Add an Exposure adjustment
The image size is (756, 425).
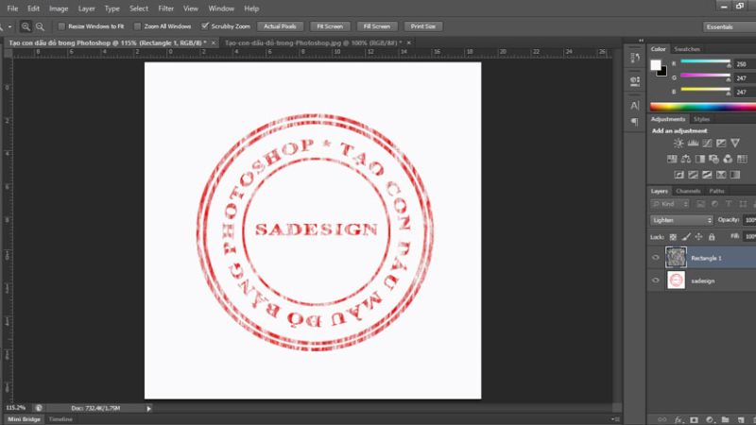pyautogui.click(x=721, y=144)
